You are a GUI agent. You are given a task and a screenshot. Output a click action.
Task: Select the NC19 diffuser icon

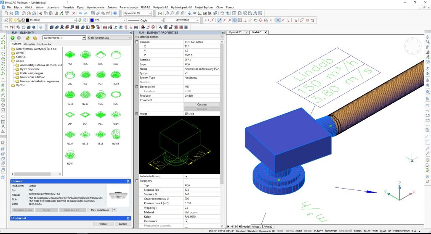coord(85,95)
